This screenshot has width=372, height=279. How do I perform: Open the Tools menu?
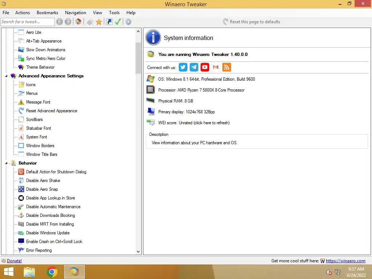(114, 13)
